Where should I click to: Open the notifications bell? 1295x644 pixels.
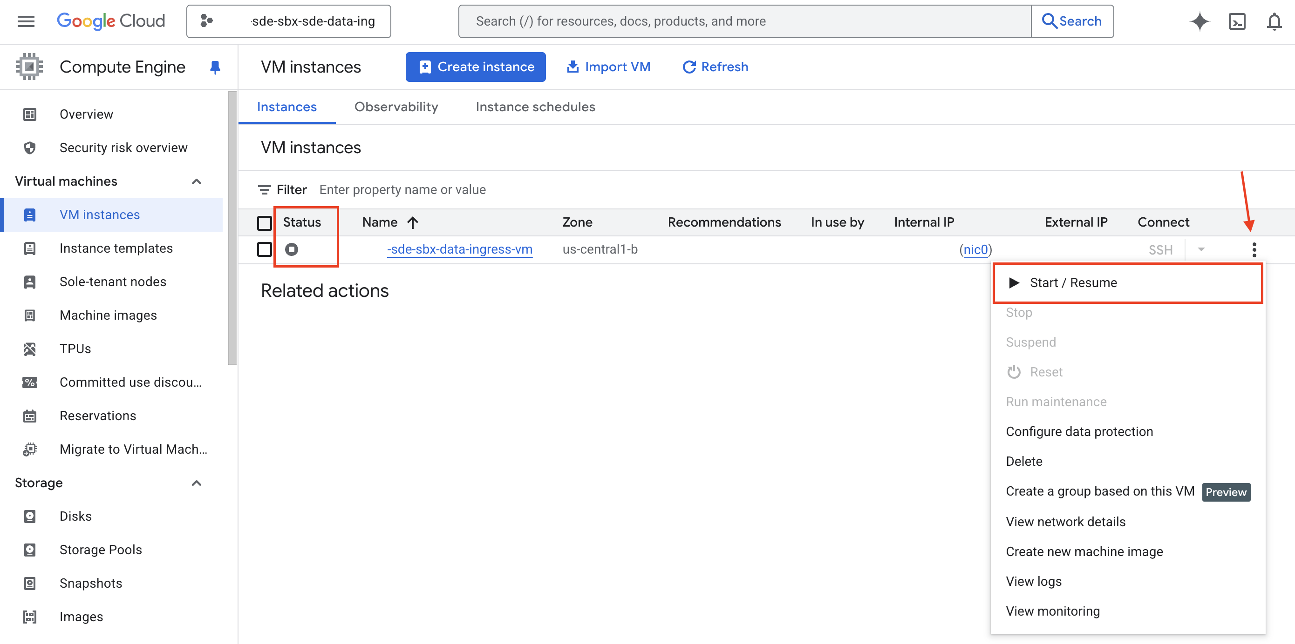point(1274,21)
